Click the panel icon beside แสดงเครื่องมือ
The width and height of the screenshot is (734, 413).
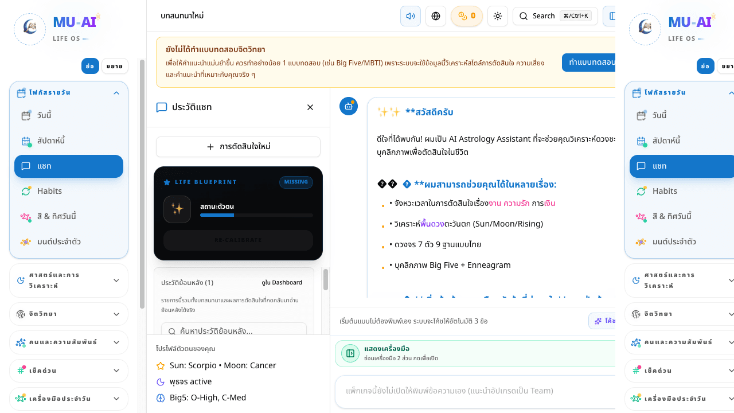pyautogui.click(x=350, y=353)
